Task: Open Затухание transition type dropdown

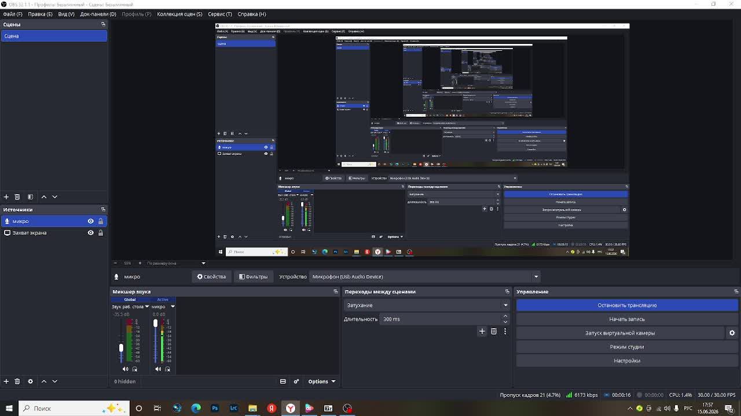Action: point(427,305)
